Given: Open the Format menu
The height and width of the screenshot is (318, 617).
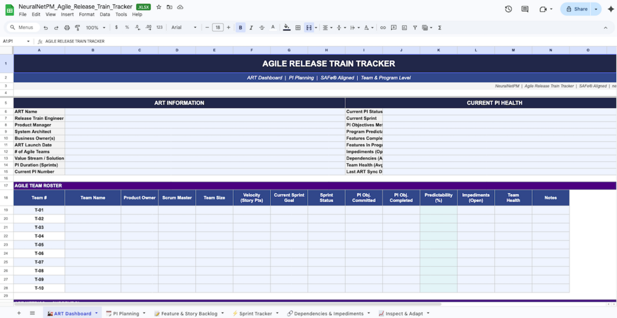Looking at the screenshot, I should (87, 14).
